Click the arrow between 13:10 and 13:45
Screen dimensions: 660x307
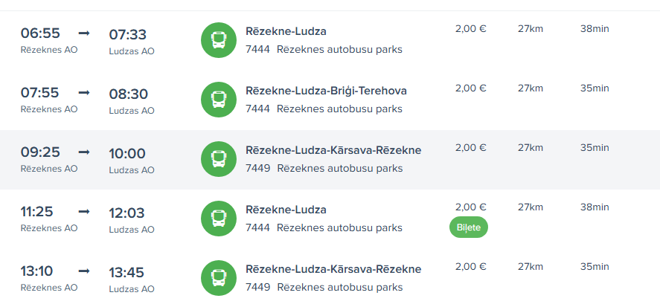tap(84, 271)
